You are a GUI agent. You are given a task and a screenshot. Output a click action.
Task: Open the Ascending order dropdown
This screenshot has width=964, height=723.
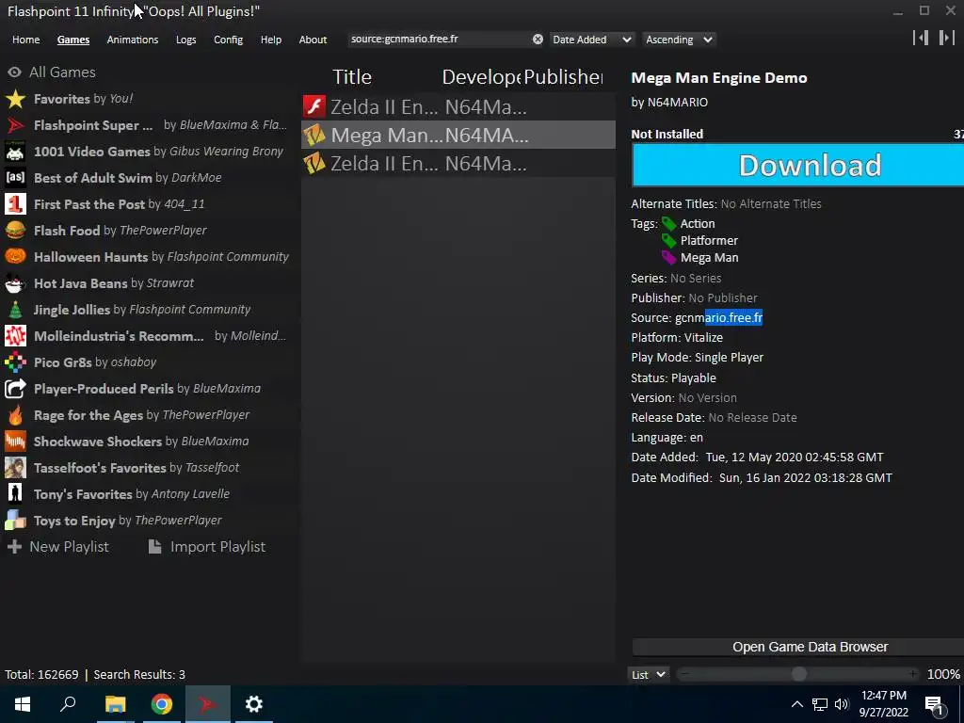[x=679, y=40]
